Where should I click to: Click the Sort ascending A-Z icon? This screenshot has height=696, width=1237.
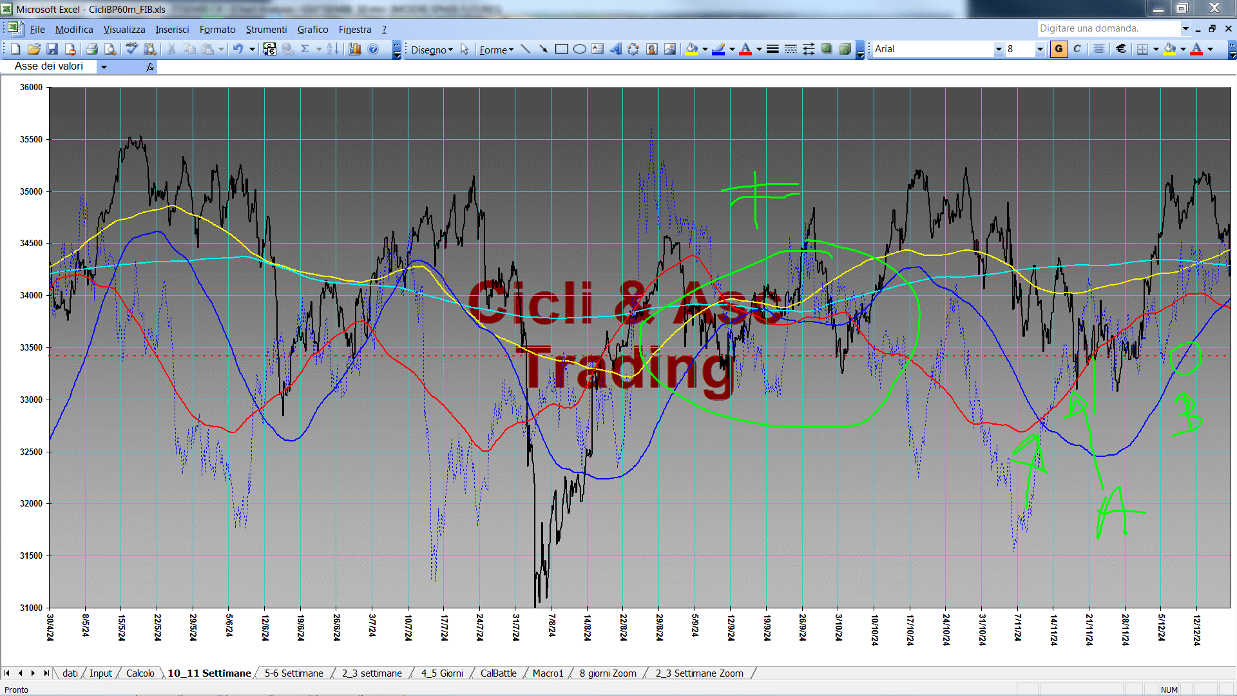332,49
